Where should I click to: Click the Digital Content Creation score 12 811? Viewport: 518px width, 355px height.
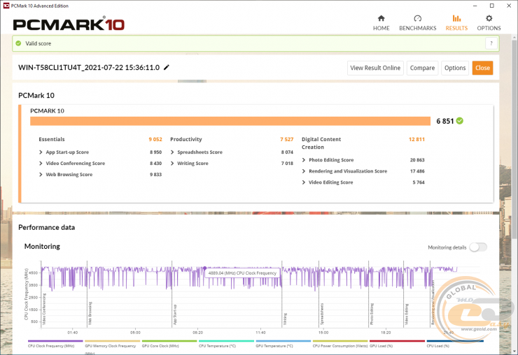click(416, 139)
